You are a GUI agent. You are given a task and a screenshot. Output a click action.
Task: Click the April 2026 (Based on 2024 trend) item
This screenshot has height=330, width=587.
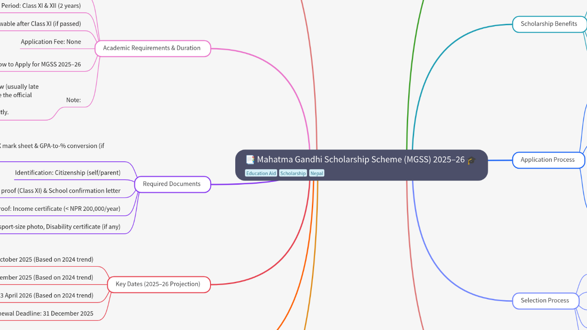point(47,296)
